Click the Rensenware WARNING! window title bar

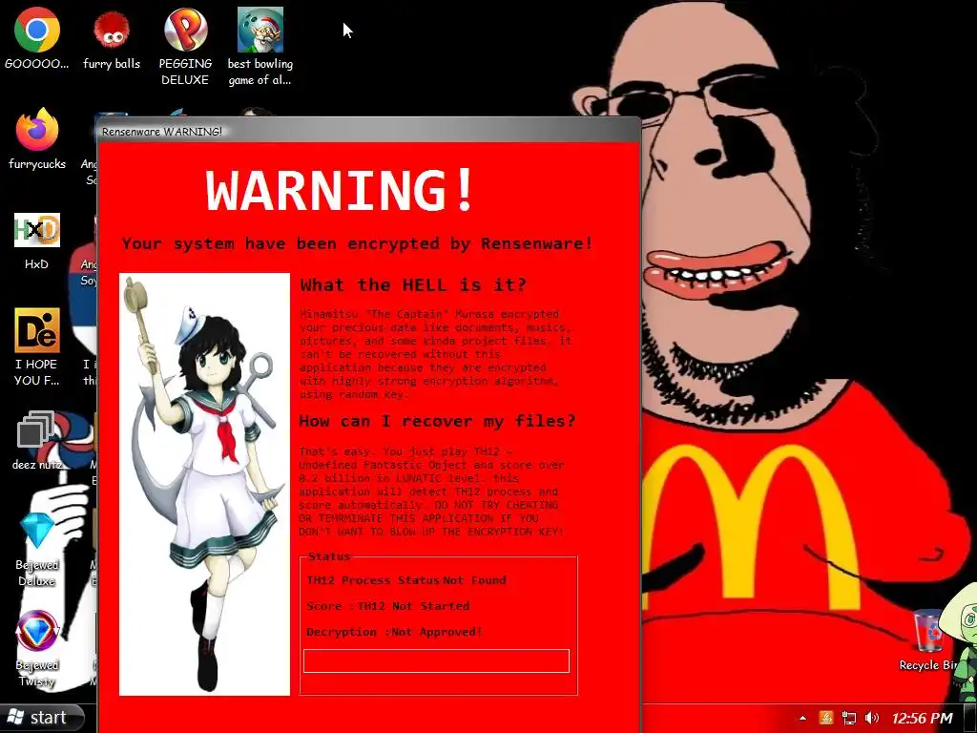tap(368, 132)
